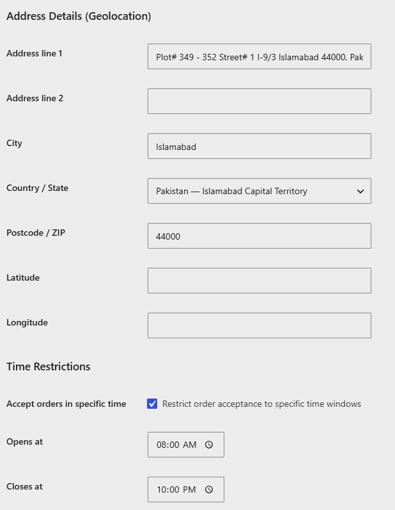Select the 08 hour segment in Opens at
Screen dimensions: 395x510
point(161,445)
